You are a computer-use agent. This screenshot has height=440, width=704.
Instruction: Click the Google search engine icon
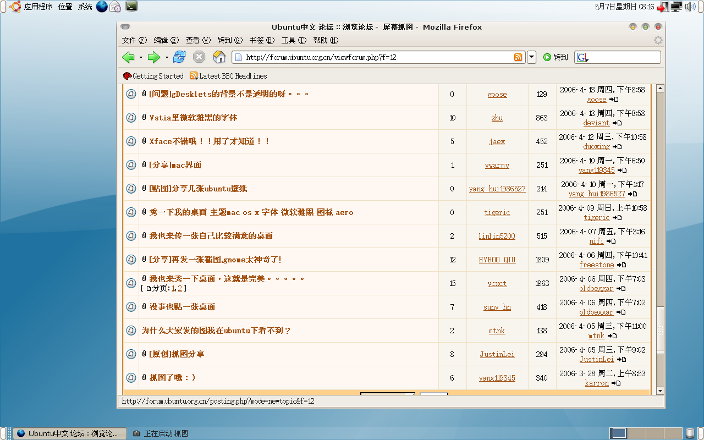(x=582, y=57)
